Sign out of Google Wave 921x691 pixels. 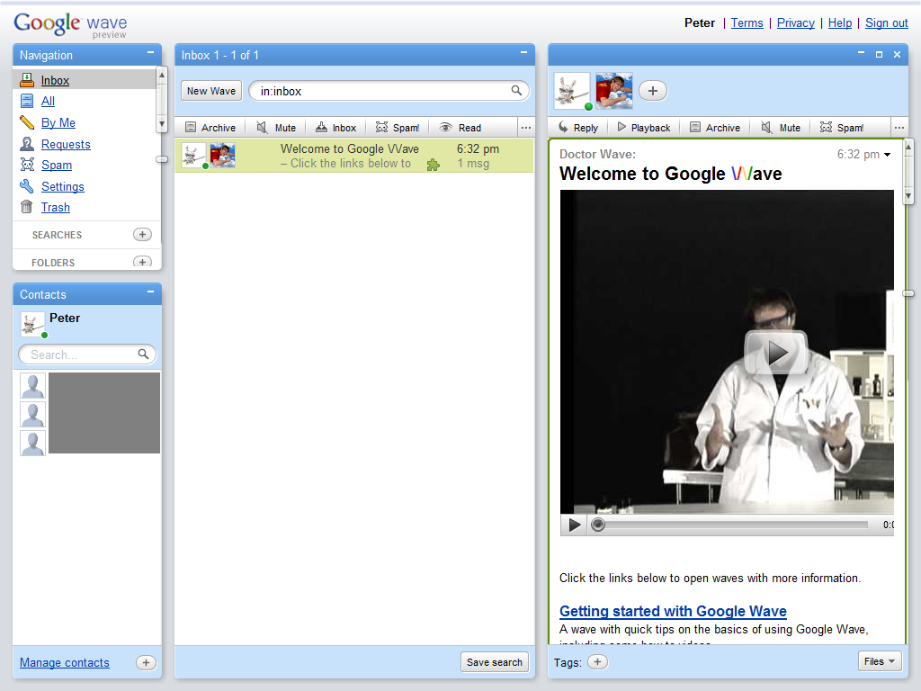point(886,22)
